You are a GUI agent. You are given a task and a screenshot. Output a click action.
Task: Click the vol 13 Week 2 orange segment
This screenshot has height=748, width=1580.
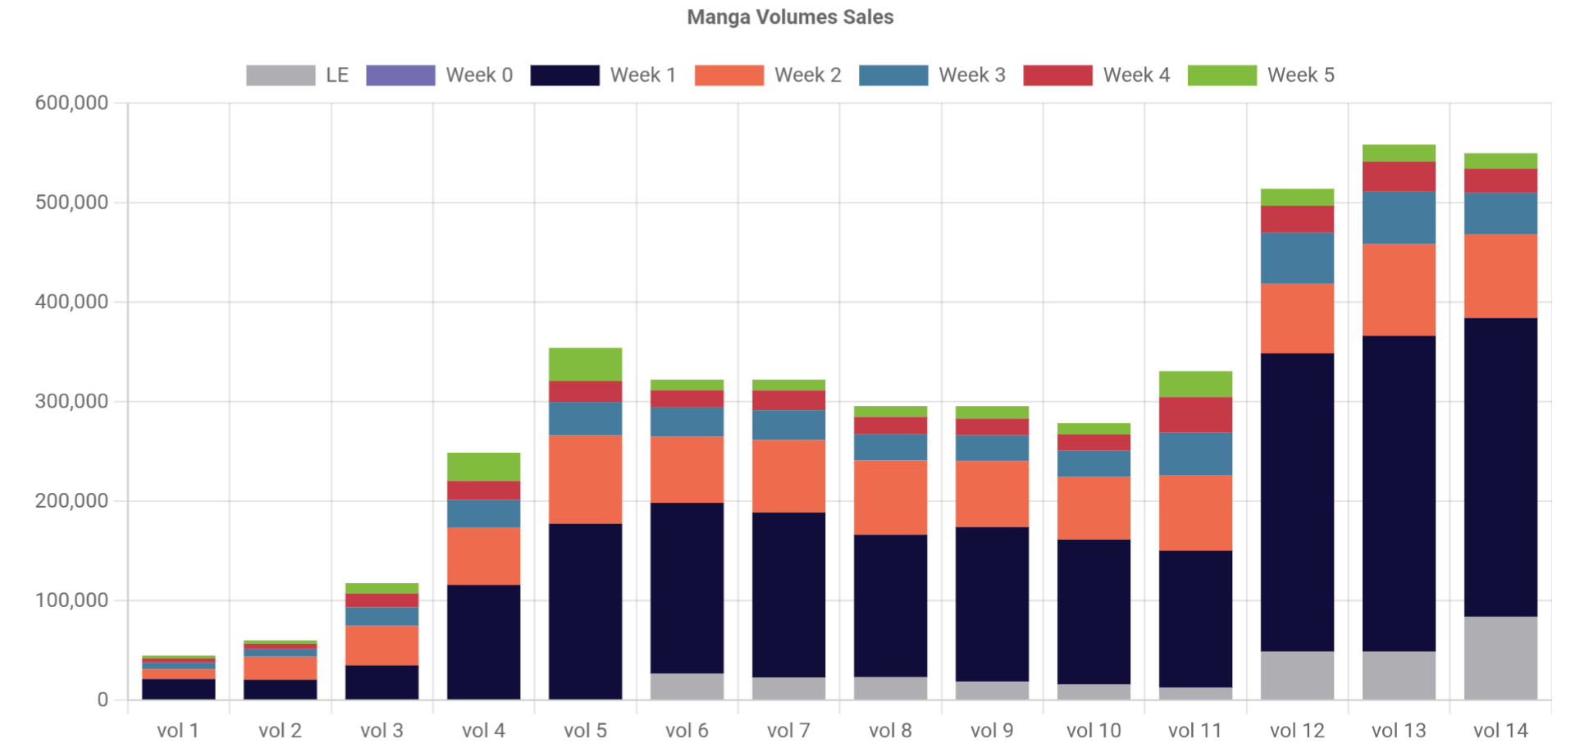coord(1400,290)
